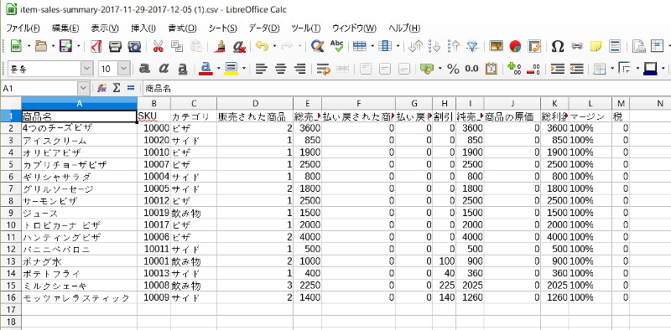
Task: Open the Save dropdown arrow
Action: [x=79, y=46]
